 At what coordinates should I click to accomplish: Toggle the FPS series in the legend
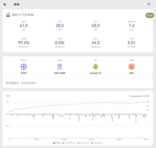(x=56, y=143)
